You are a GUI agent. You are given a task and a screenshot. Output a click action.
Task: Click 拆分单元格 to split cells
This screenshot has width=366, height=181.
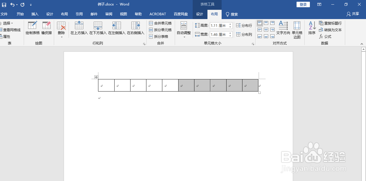[x=161, y=30]
